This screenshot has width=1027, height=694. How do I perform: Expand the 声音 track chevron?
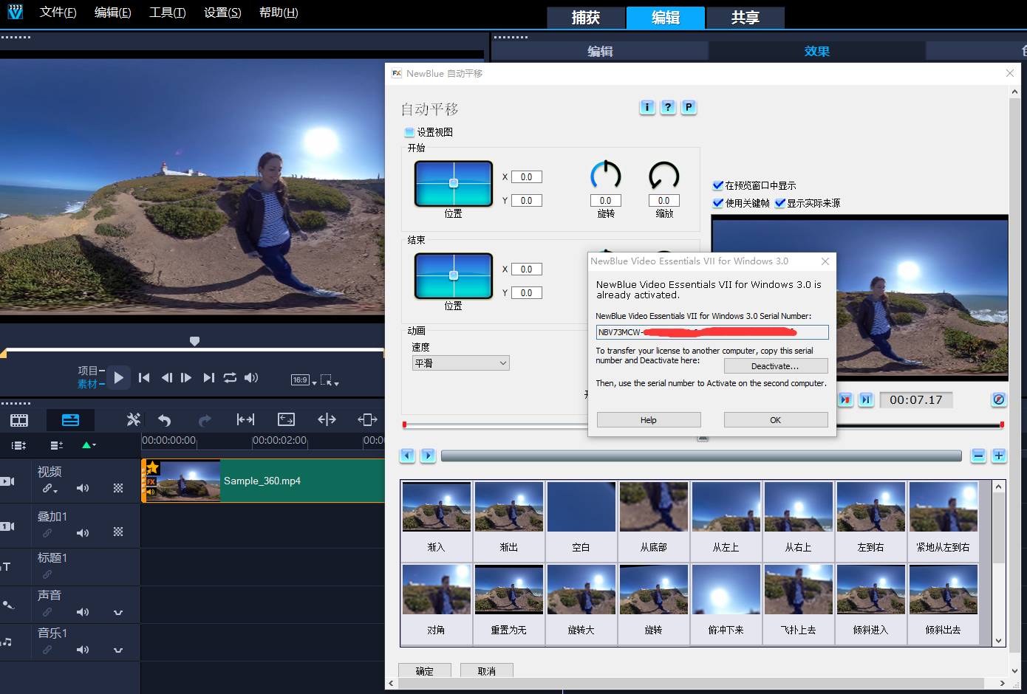(118, 613)
